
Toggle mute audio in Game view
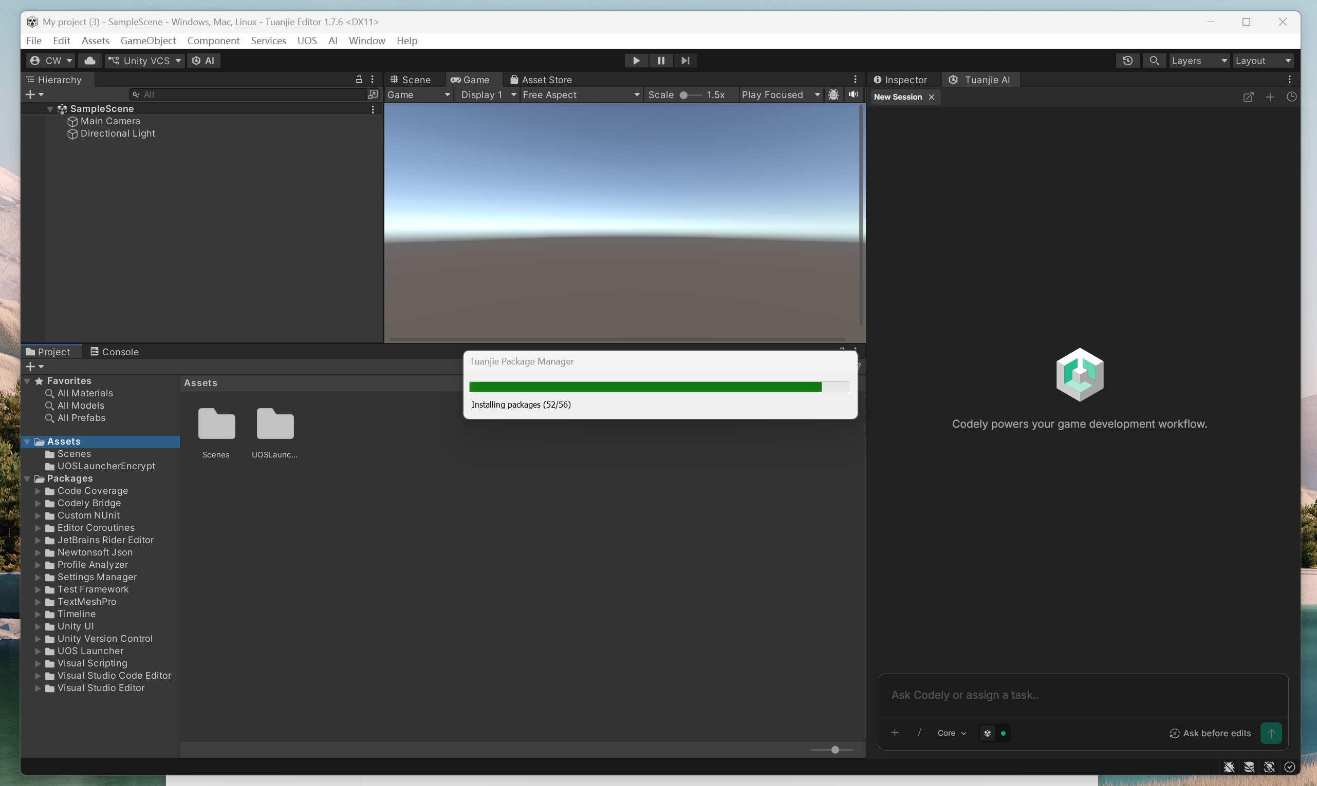click(854, 95)
